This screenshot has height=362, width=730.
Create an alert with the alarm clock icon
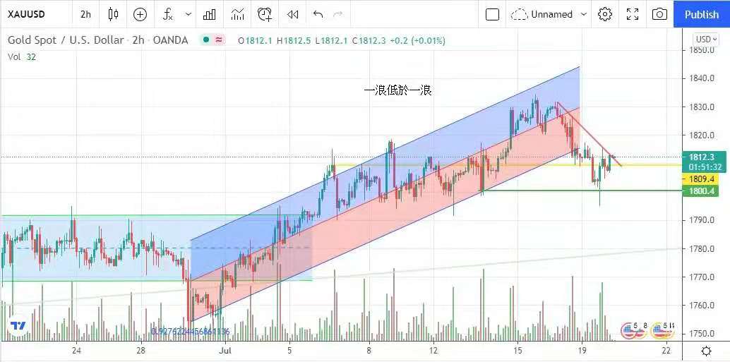[x=265, y=14]
